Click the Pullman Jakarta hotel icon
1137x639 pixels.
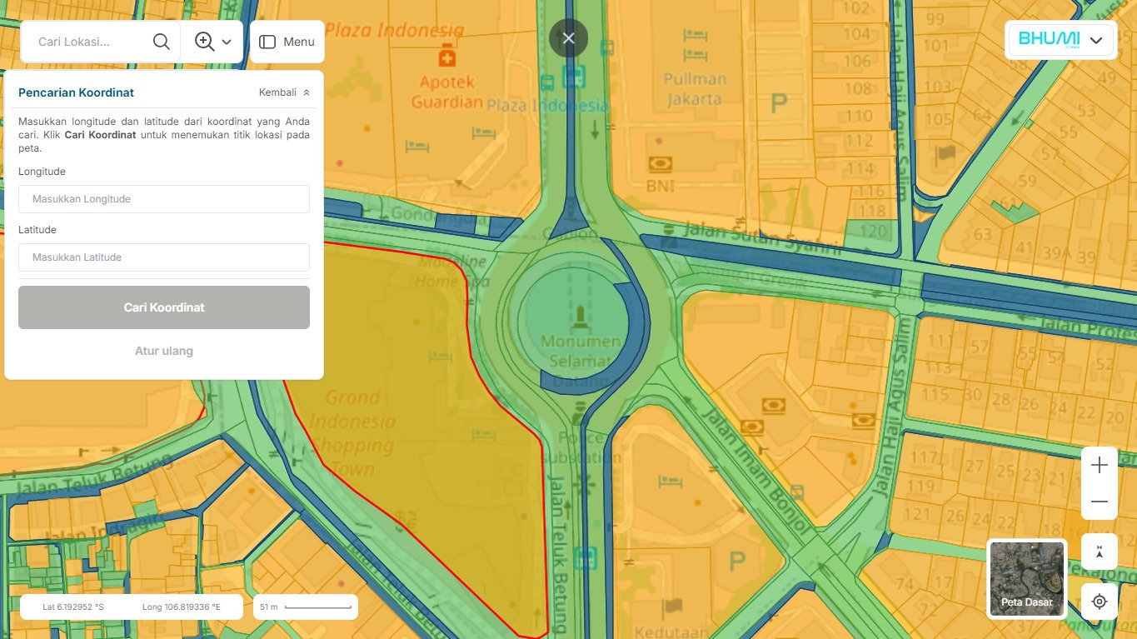[695, 36]
